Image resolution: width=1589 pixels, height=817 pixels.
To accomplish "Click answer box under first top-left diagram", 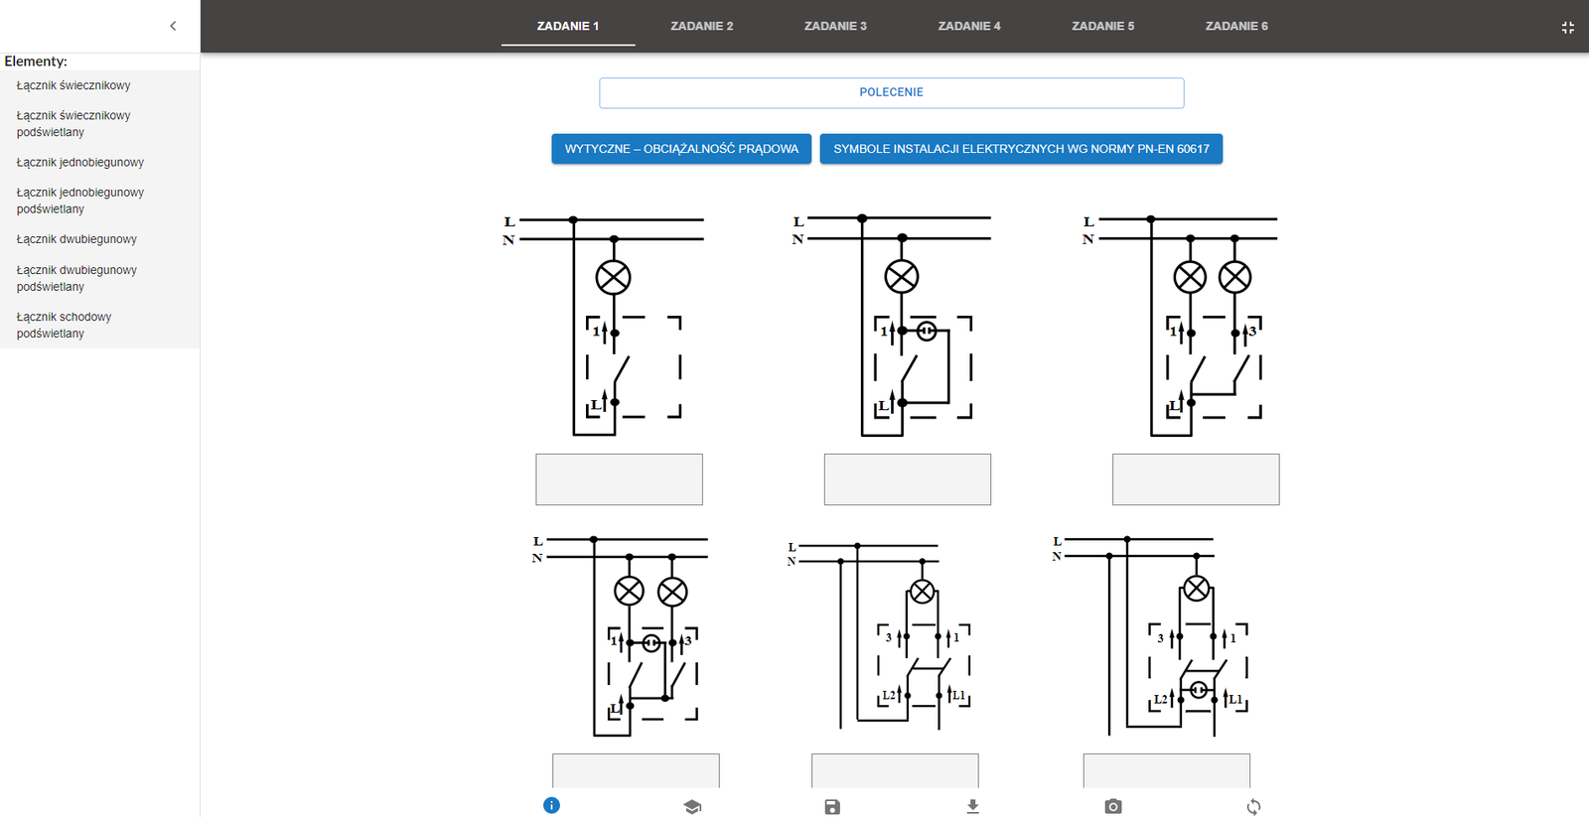I will click(x=619, y=479).
